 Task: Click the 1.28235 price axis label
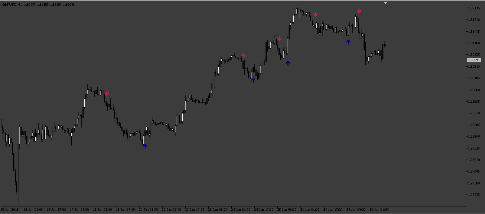[473, 148]
